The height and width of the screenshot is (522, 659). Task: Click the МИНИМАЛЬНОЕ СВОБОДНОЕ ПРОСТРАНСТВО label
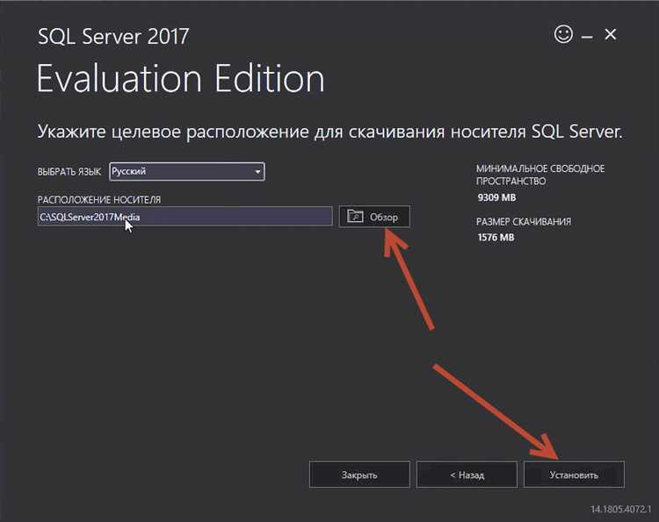[x=540, y=175]
